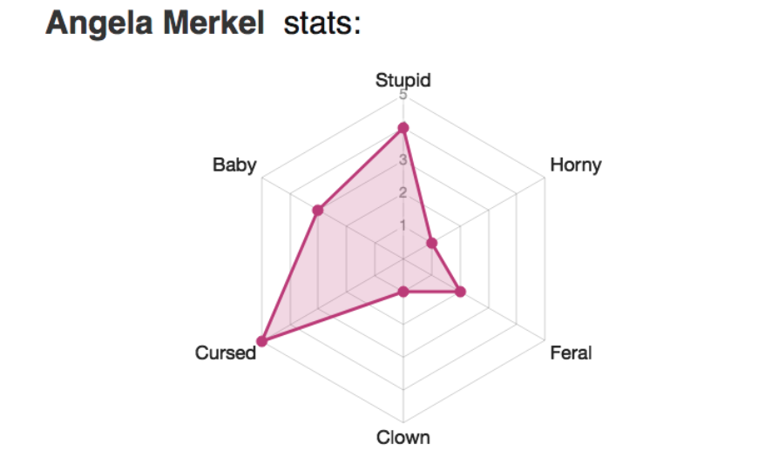This screenshot has height=470, width=758.
Task: Click the Feral axis label
Action: tap(571, 353)
